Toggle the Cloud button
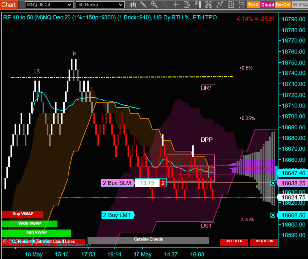 click(x=267, y=5)
